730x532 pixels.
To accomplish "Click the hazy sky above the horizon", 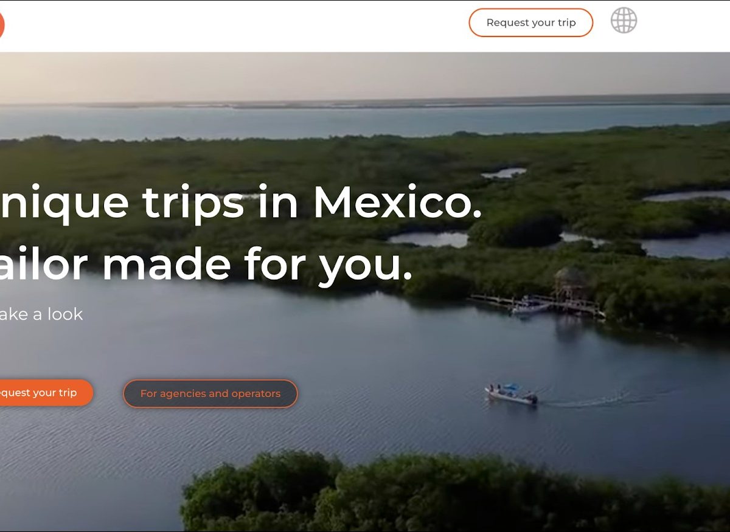I will [x=365, y=76].
